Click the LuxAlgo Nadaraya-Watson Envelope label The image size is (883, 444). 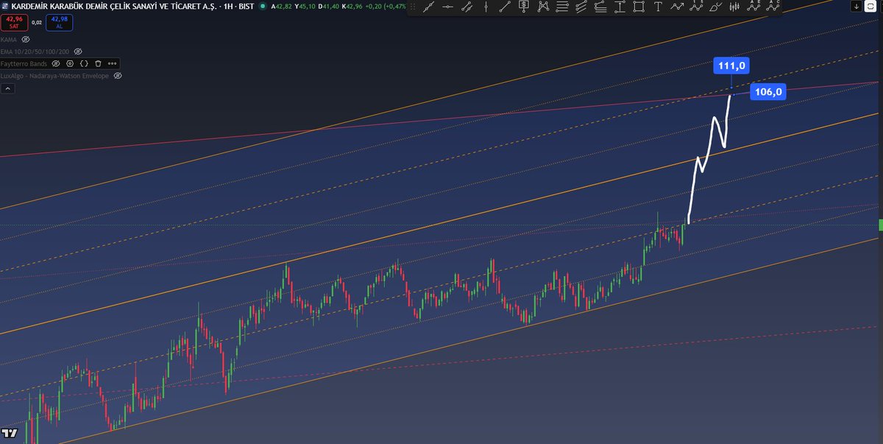tap(54, 76)
